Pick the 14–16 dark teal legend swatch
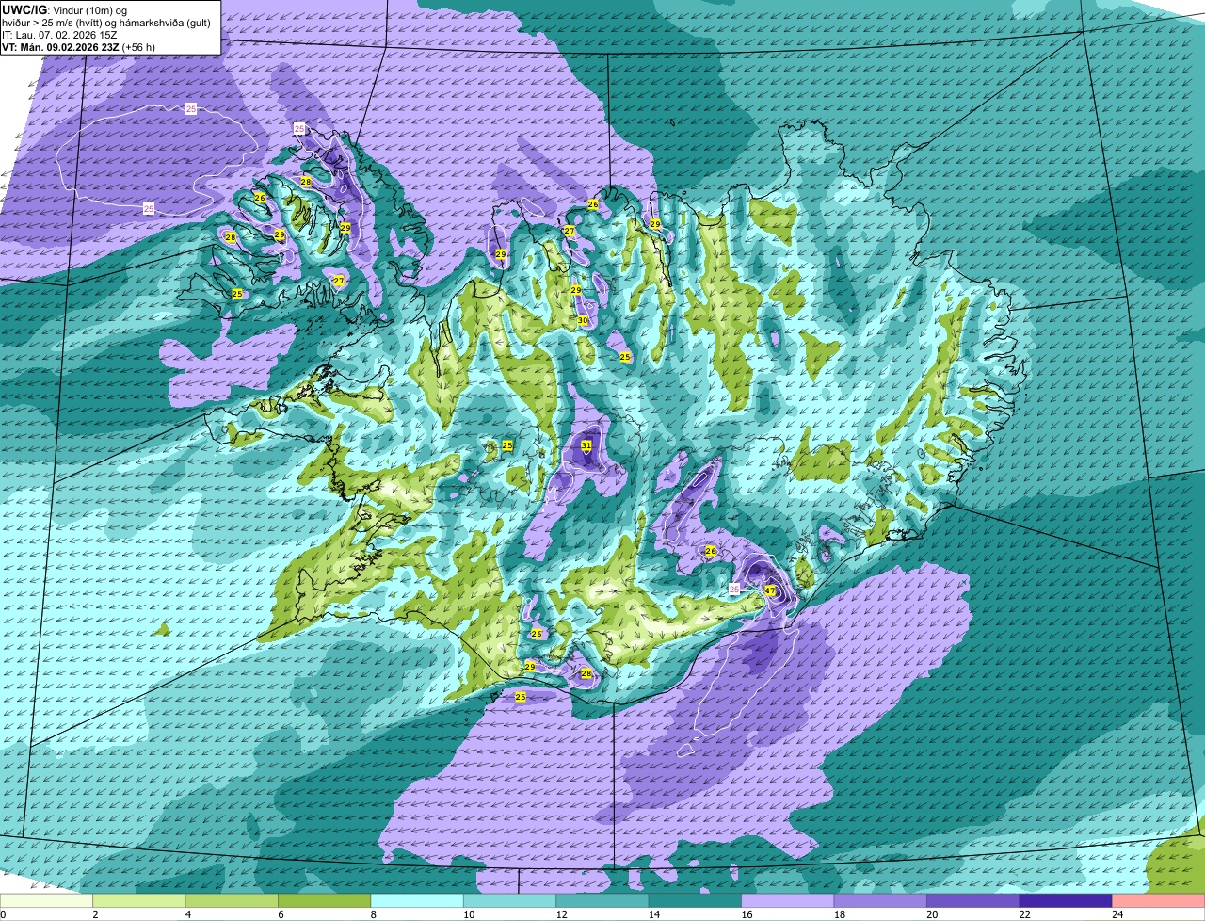Viewport: 1205px width, 921px height. click(x=696, y=900)
